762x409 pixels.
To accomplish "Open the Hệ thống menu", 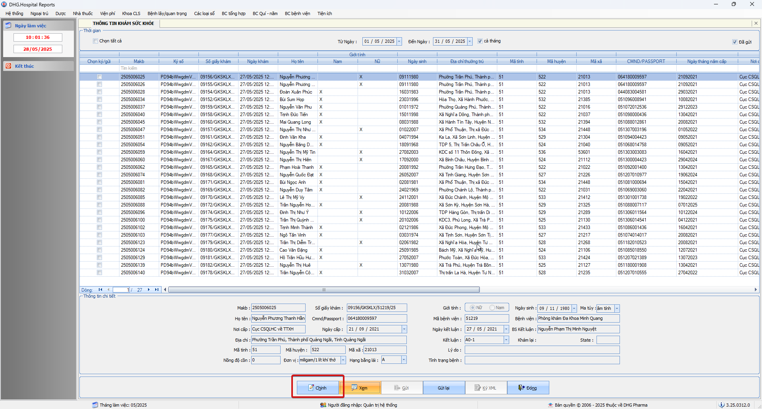I will pyautogui.click(x=14, y=13).
